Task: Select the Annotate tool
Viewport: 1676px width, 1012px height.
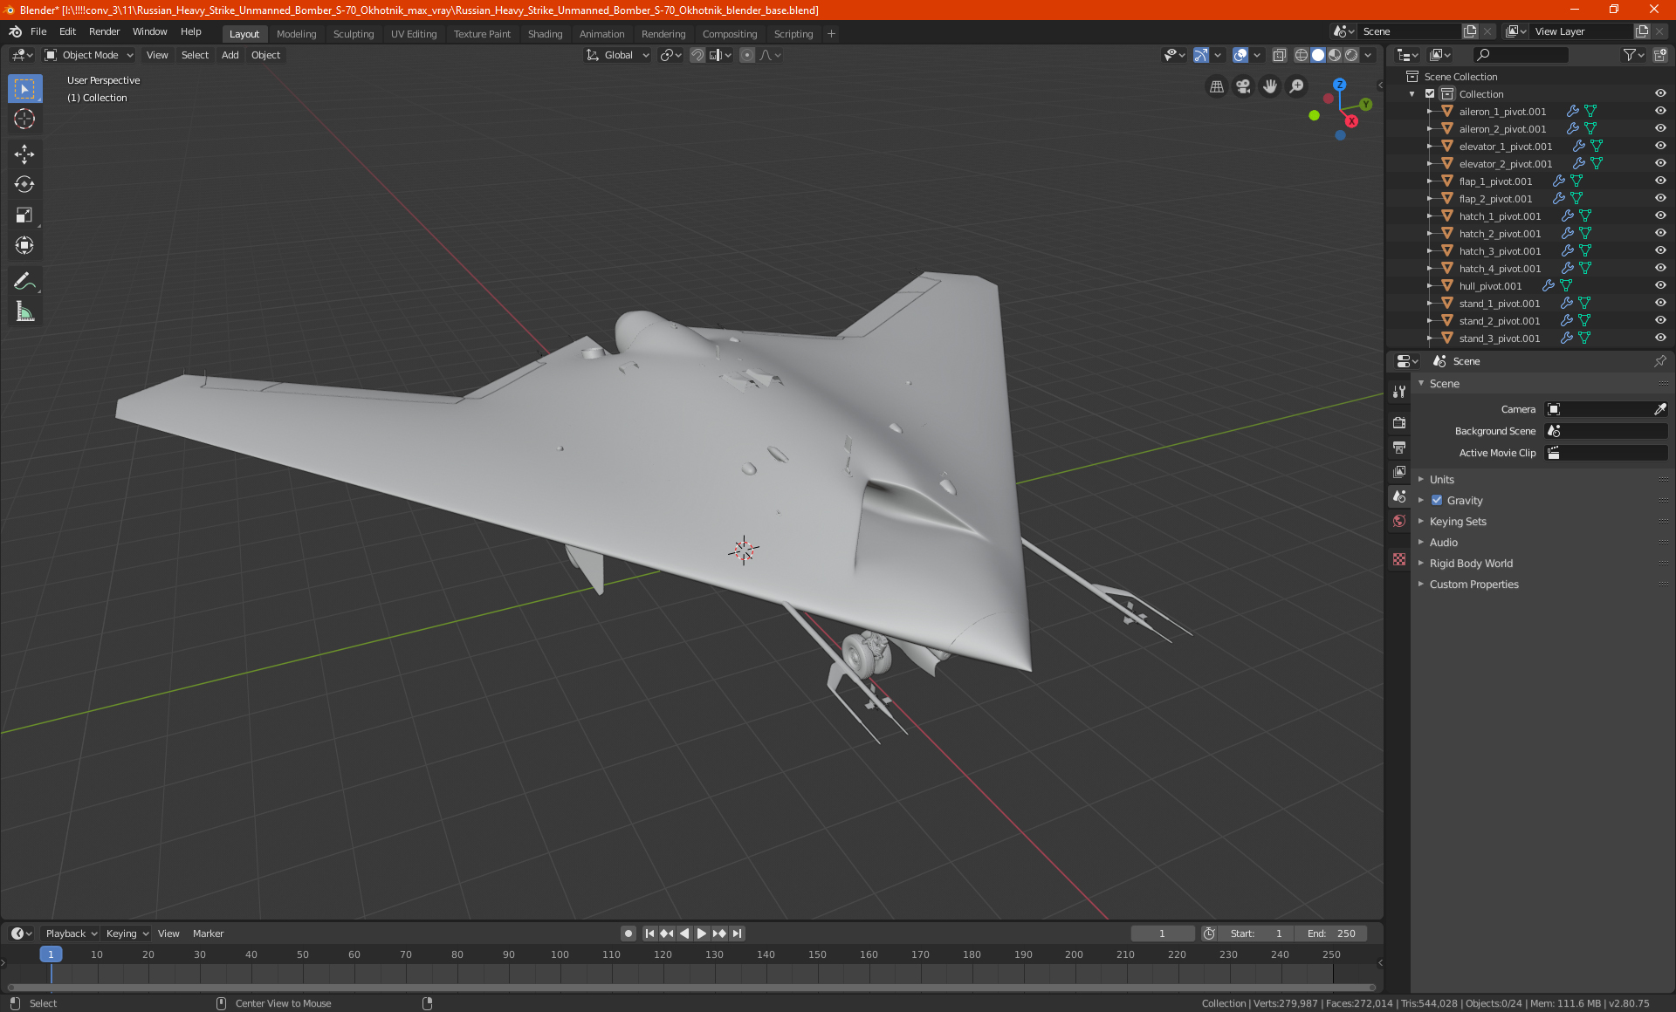Action: point(24,281)
